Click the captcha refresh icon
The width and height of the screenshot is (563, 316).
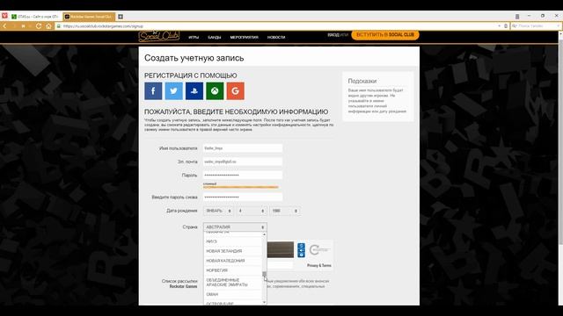coord(301,246)
